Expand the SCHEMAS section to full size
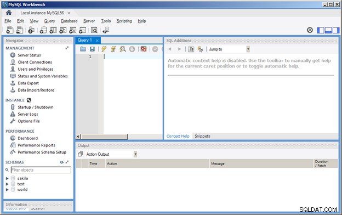 (67, 162)
